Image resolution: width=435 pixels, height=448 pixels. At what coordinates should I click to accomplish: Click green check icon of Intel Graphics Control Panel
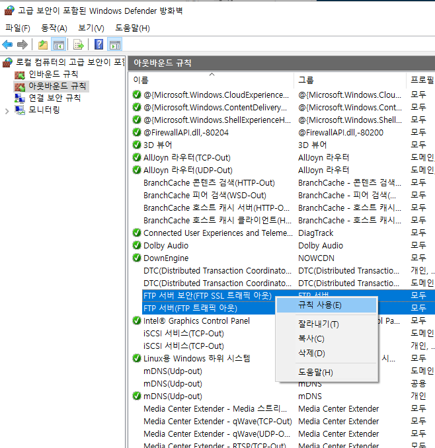click(137, 320)
